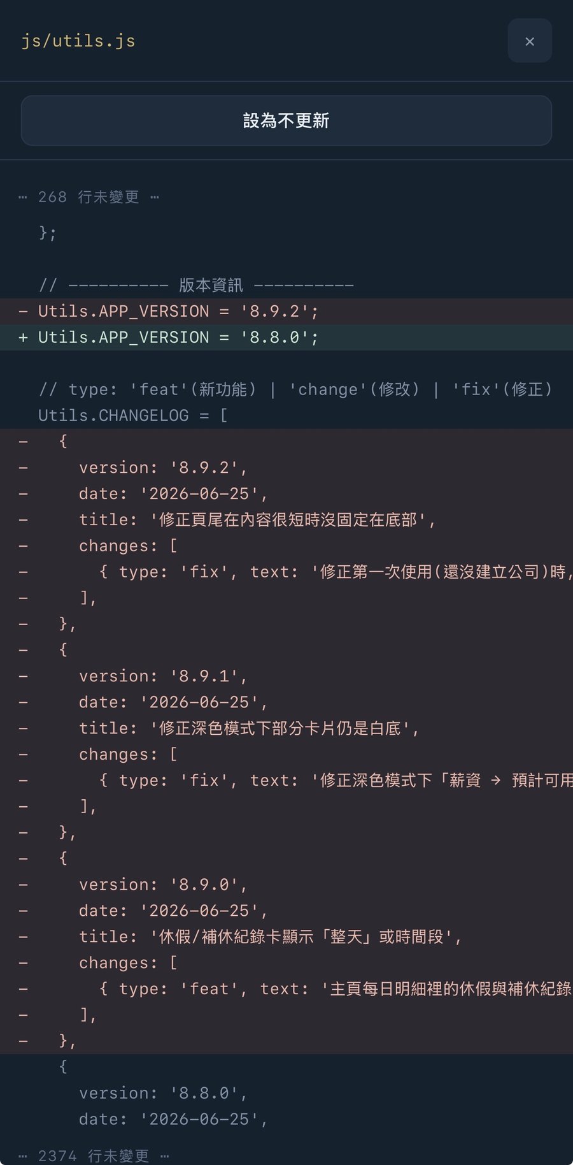The height and width of the screenshot is (1165, 573).
Task: Click the 版本資訊 comment line
Action: 196,286
